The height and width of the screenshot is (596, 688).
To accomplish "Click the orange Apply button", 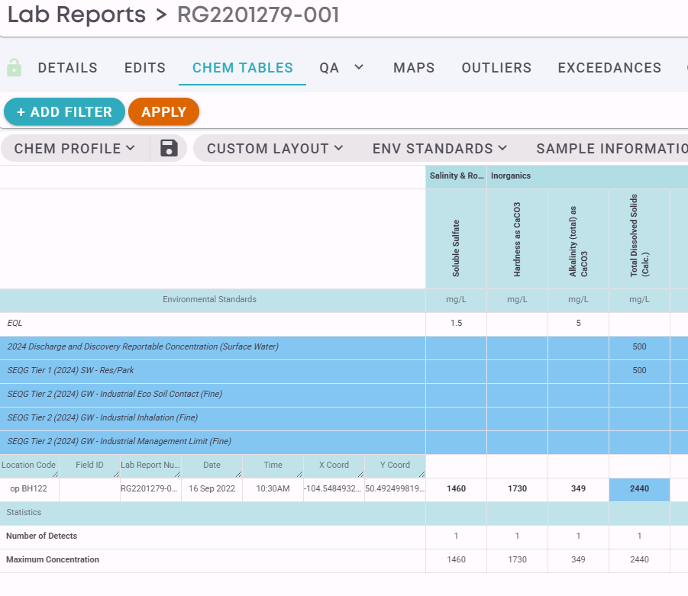I will point(163,112).
